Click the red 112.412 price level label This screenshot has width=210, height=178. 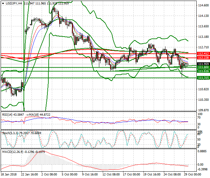coord(203,54)
